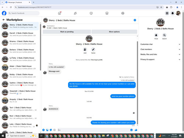Choose a sticker from the composer

[x=51, y=130]
